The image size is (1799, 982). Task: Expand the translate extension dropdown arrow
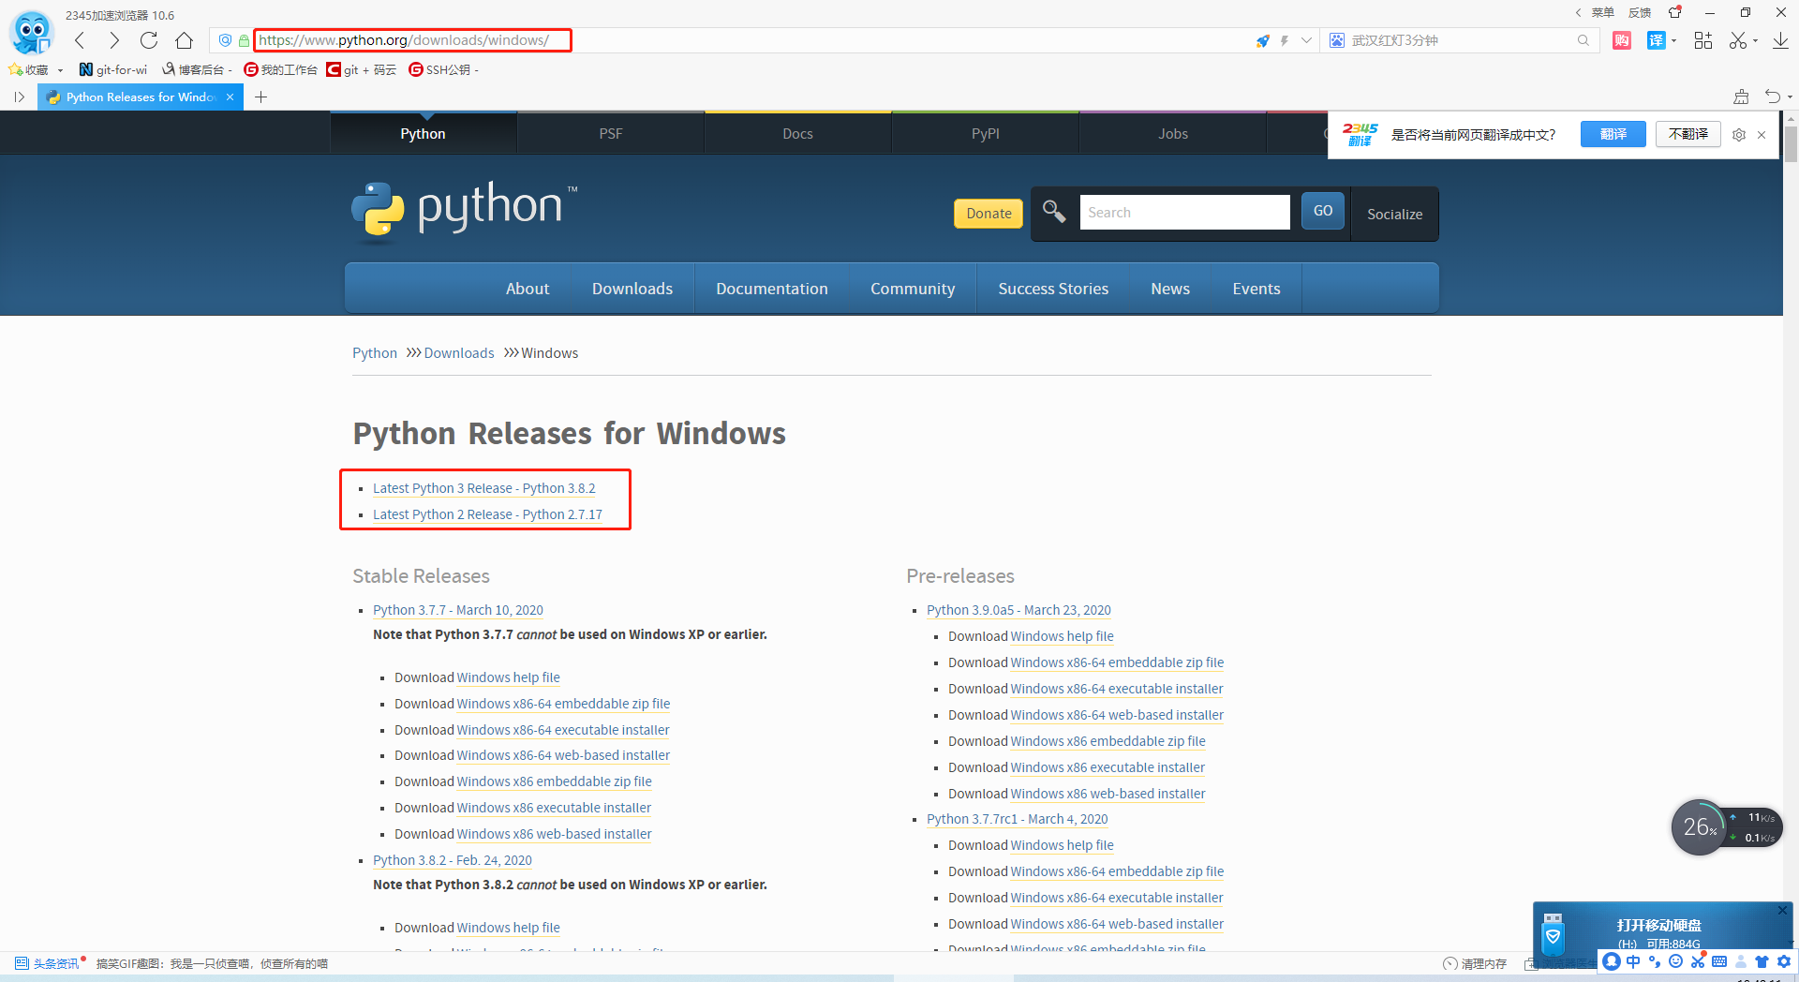1673,40
